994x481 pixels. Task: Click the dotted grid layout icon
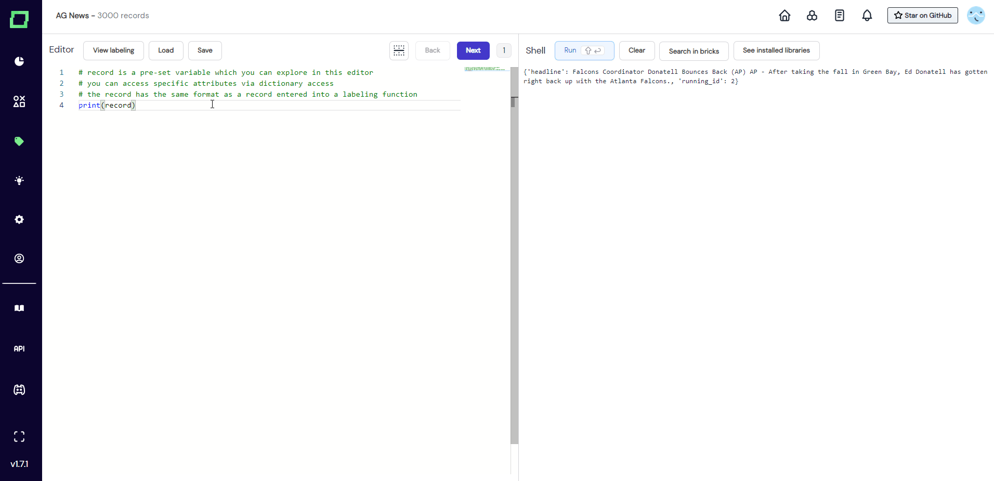pyautogui.click(x=399, y=50)
